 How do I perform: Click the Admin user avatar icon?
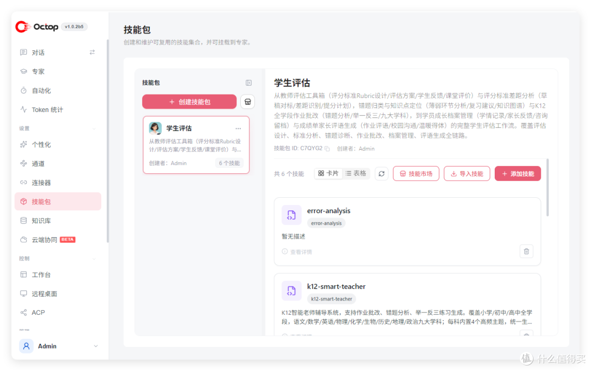(26, 346)
